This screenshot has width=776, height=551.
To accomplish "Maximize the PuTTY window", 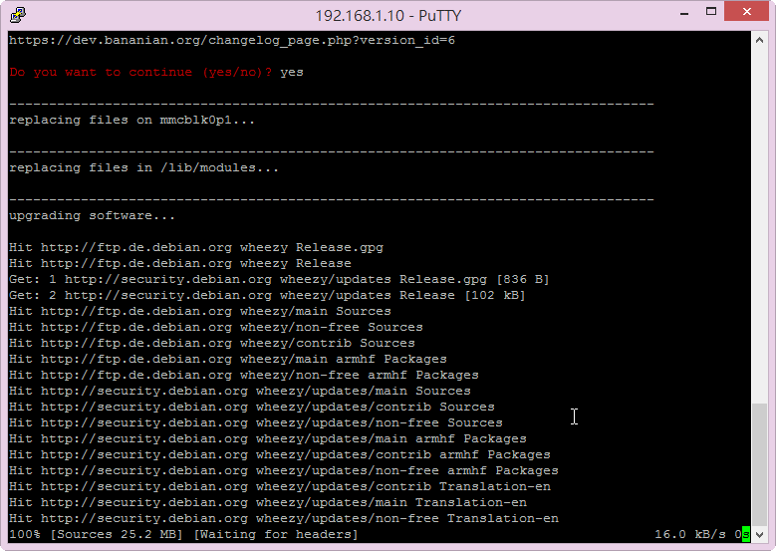I will (x=711, y=12).
